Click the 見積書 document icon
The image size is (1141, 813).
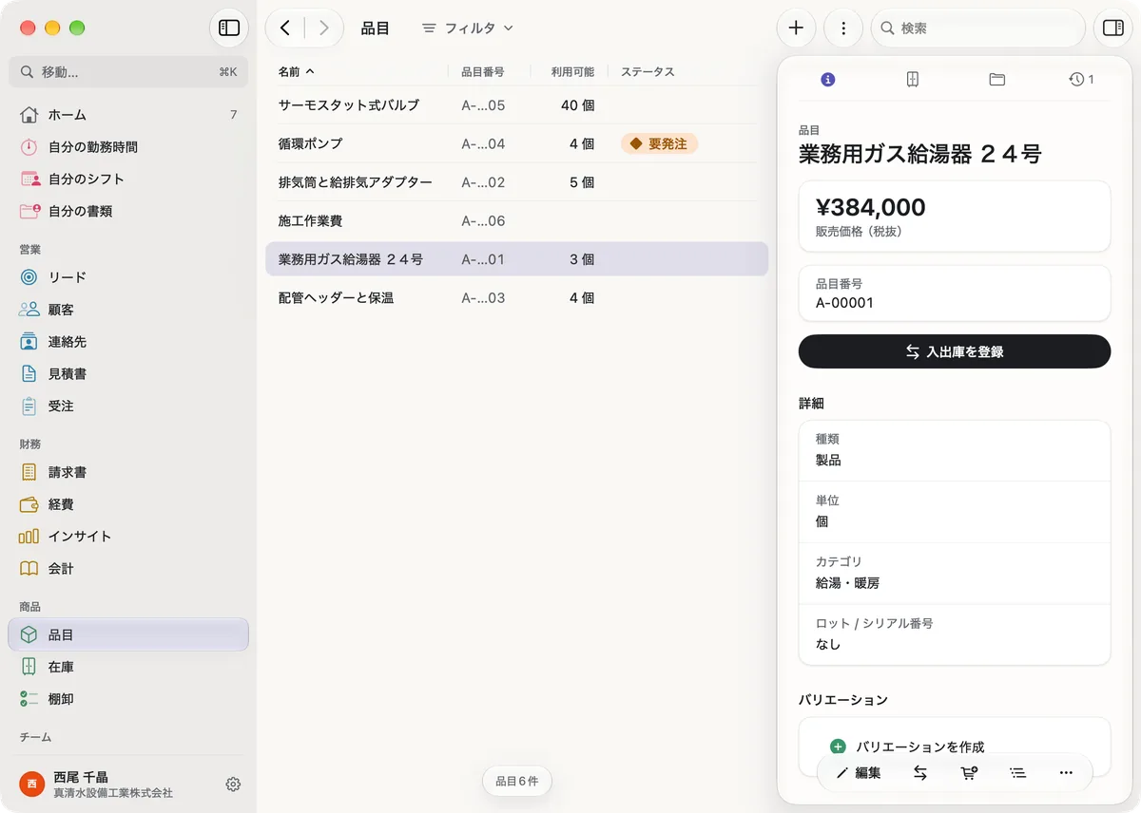coord(29,374)
